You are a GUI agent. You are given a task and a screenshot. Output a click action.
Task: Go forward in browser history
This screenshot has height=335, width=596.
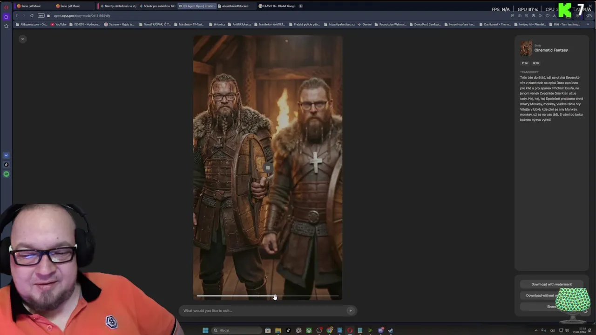(24, 15)
